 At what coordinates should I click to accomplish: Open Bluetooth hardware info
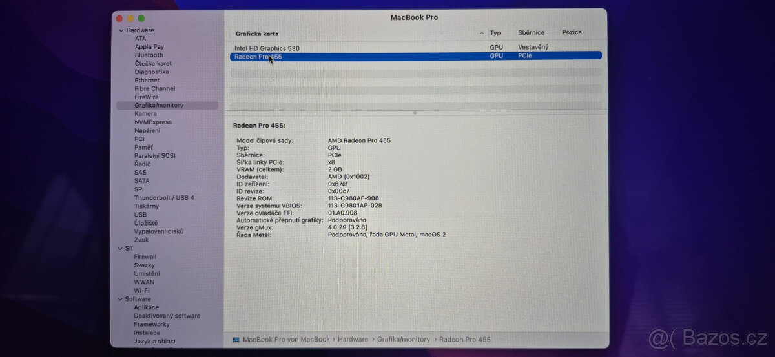coord(149,55)
